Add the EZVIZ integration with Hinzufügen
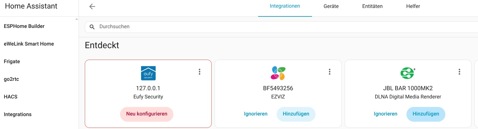 (x=296, y=114)
